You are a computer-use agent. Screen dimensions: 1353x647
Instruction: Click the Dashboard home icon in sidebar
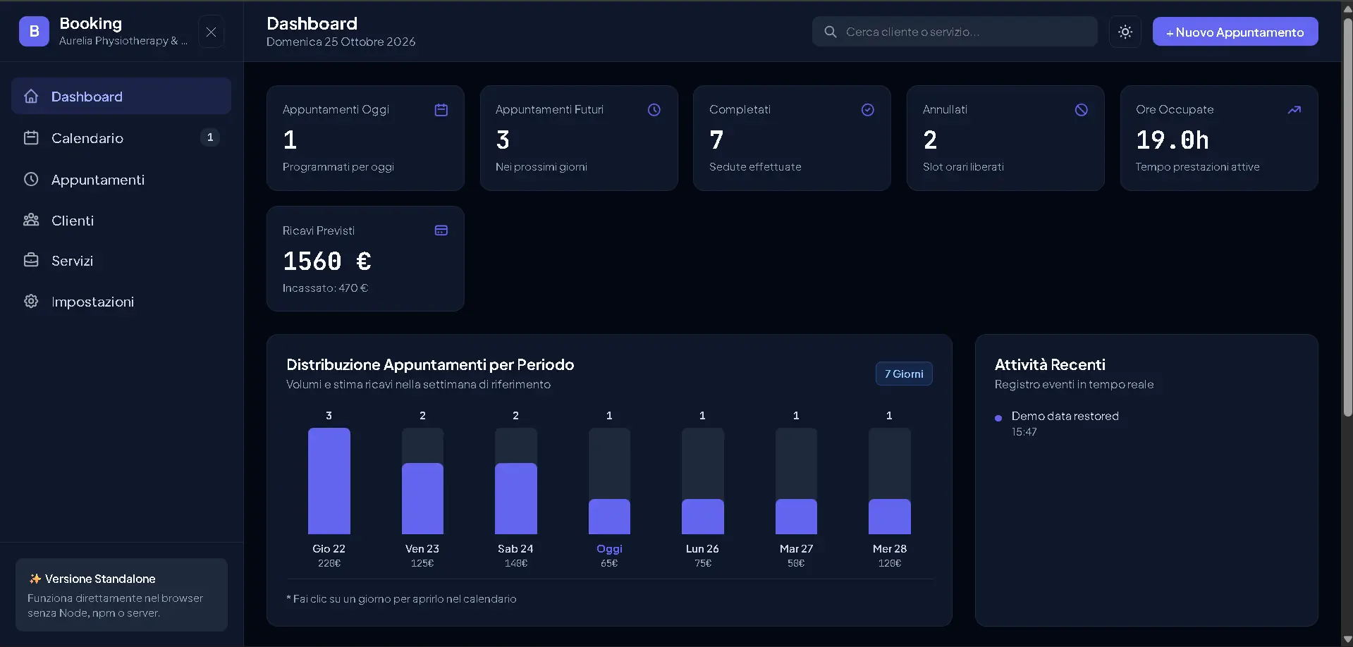[x=31, y=97]
